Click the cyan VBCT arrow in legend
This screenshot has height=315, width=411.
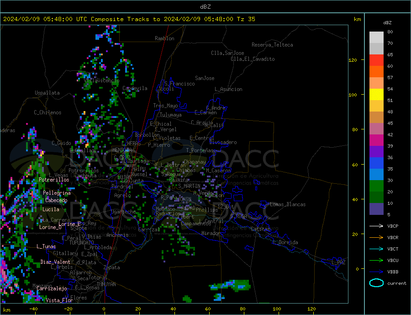[376, 249]
